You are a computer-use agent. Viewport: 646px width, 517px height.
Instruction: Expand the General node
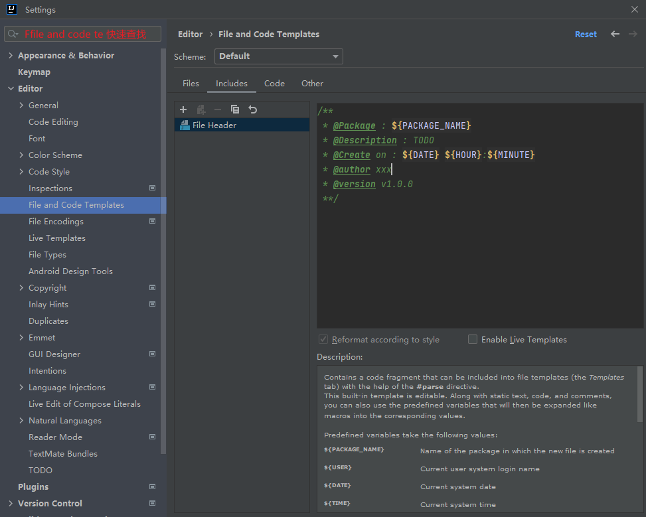tap(21, 105)
